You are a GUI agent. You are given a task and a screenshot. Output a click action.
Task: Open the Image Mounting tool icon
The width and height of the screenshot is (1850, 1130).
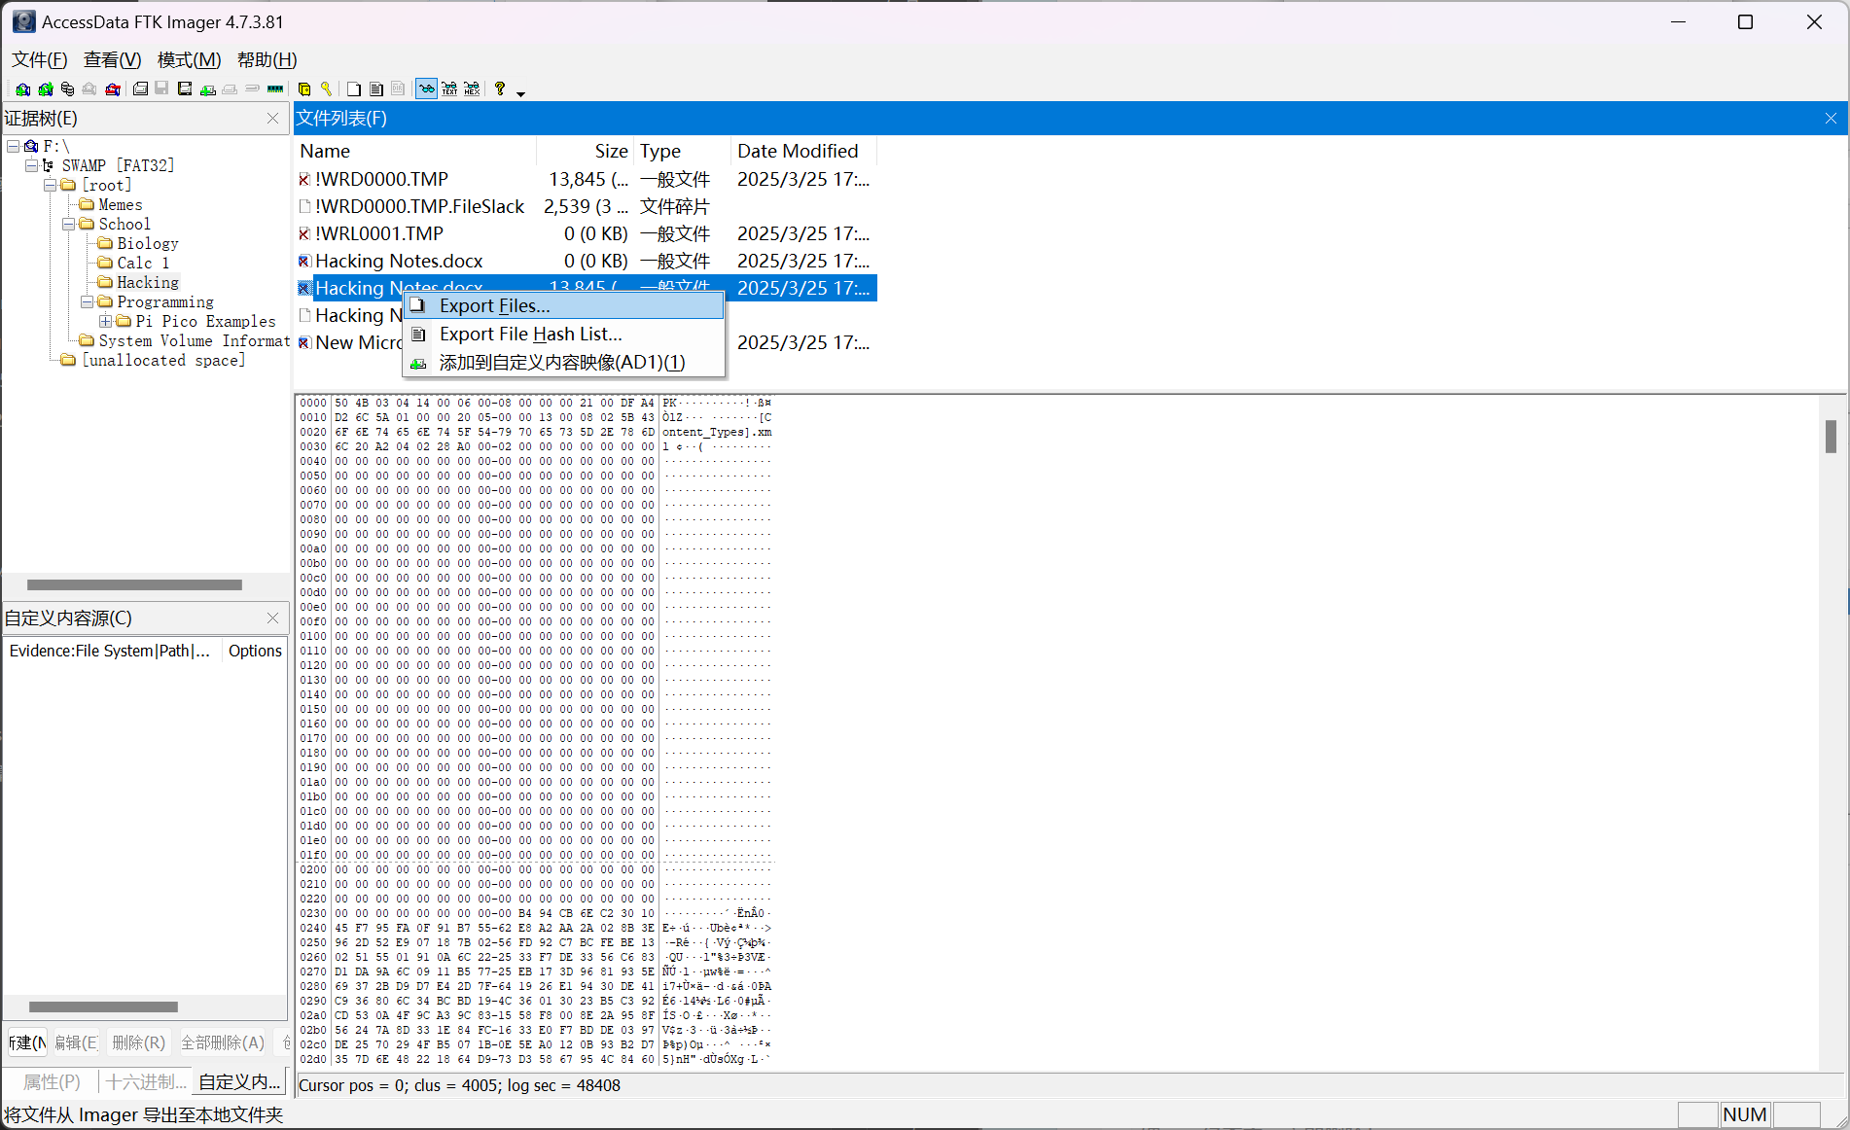pyautogui.click(x=67, y=89)
